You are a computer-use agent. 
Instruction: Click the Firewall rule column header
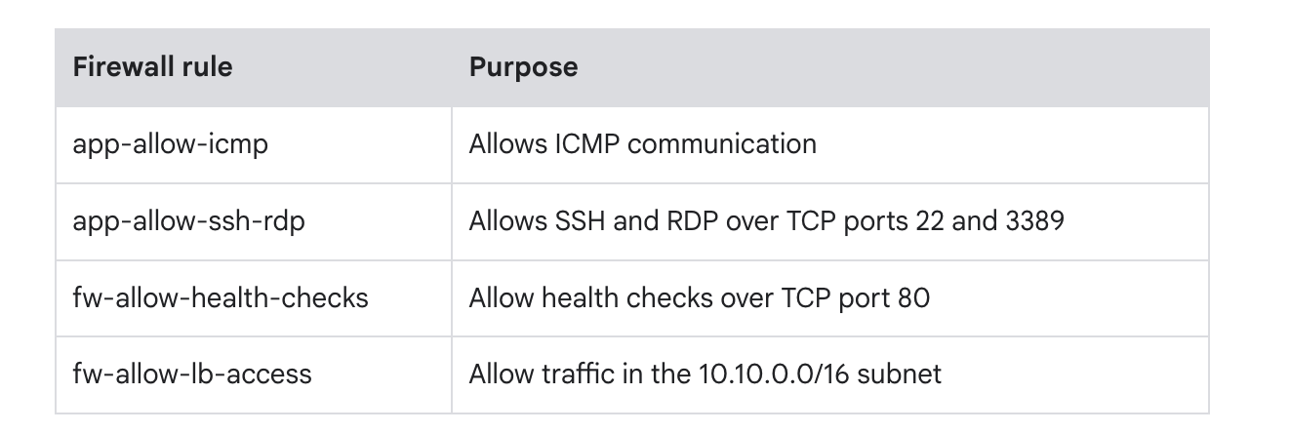[x=152, y=67]
